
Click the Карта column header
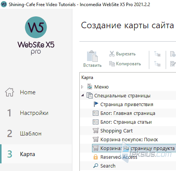pos(87,77)
